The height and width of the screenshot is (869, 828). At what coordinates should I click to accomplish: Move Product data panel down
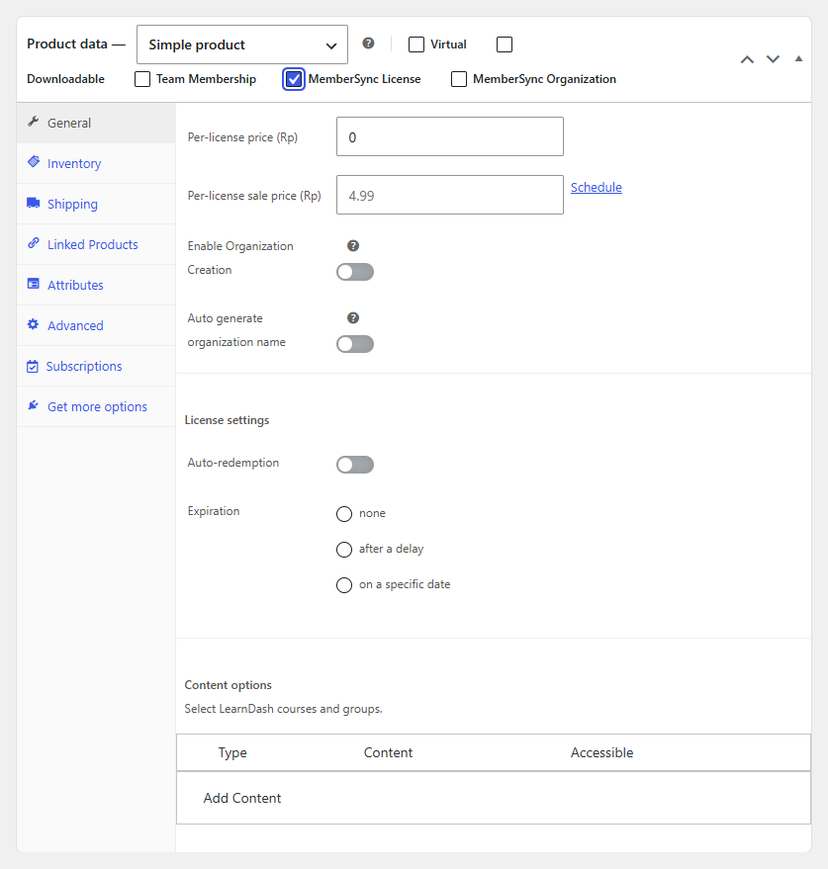tap(773, 59)
